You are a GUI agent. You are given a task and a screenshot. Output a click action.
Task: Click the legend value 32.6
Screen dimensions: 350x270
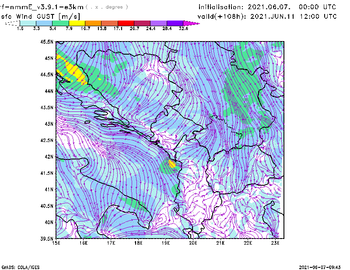click(183, 28)
